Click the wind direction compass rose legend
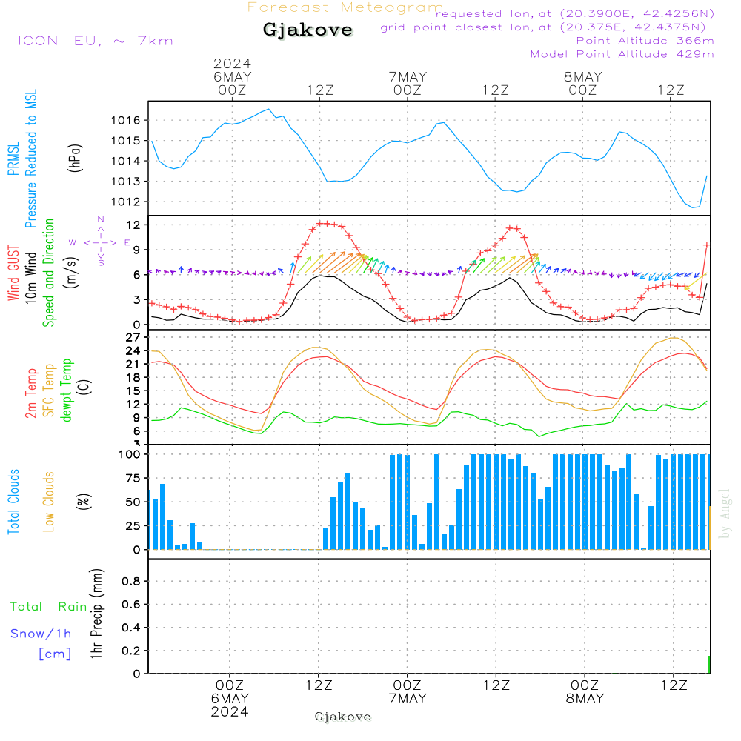Screen dimensions: 741x741 [100, 242]
